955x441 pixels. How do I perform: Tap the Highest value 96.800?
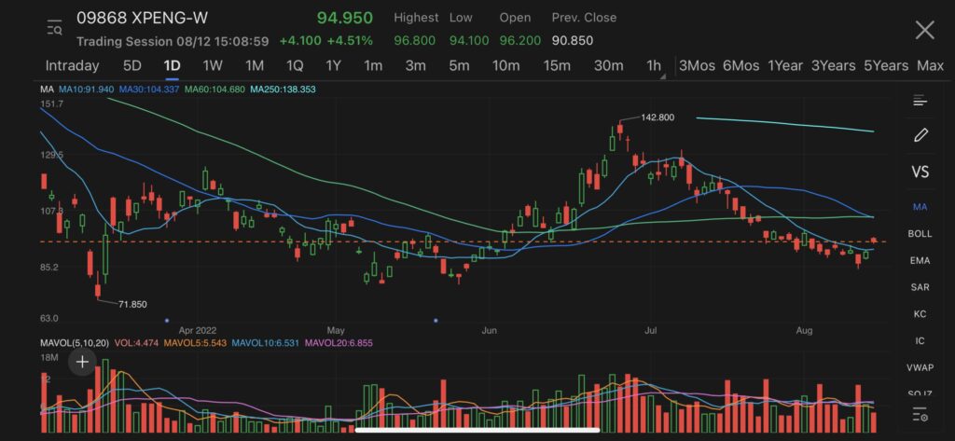[x=415, y=41]
